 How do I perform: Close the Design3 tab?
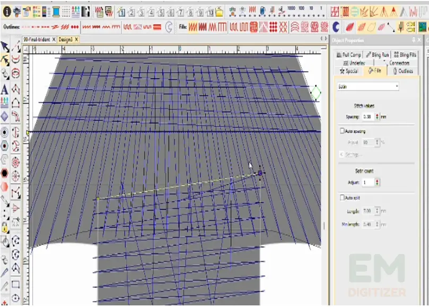76,40
